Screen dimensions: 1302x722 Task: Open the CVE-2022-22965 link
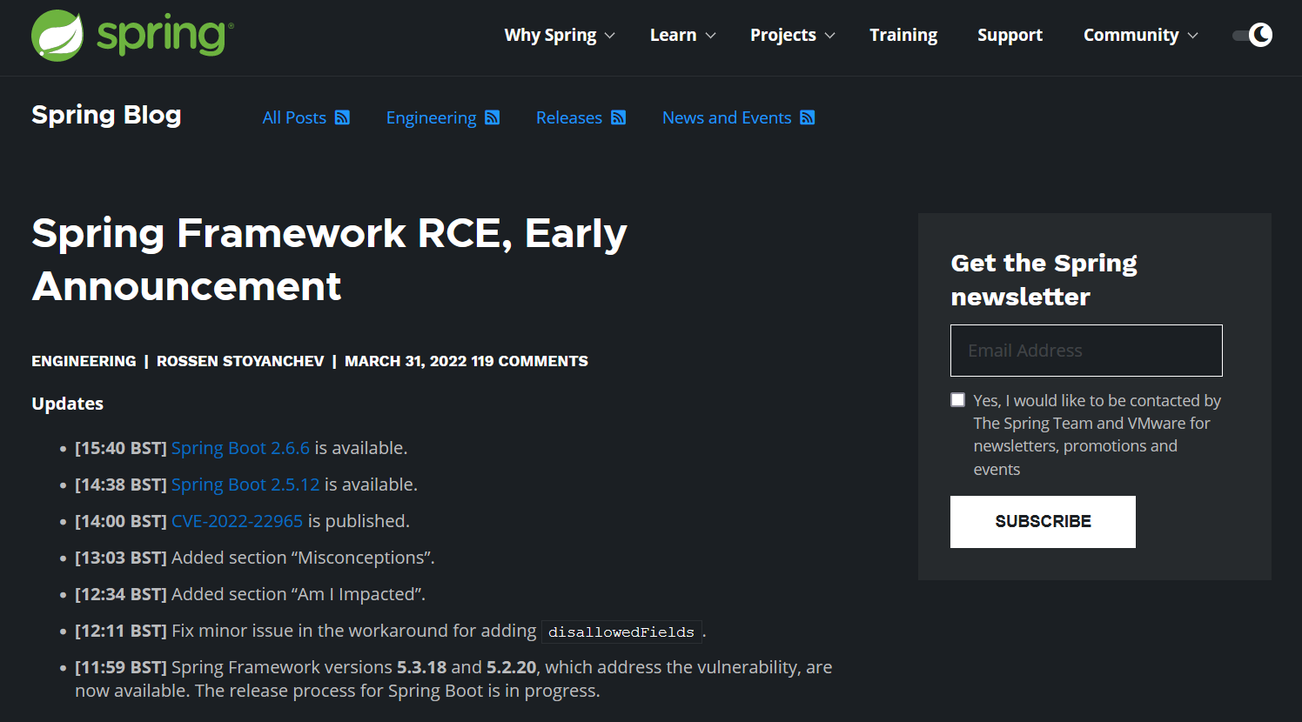point(237,520)
